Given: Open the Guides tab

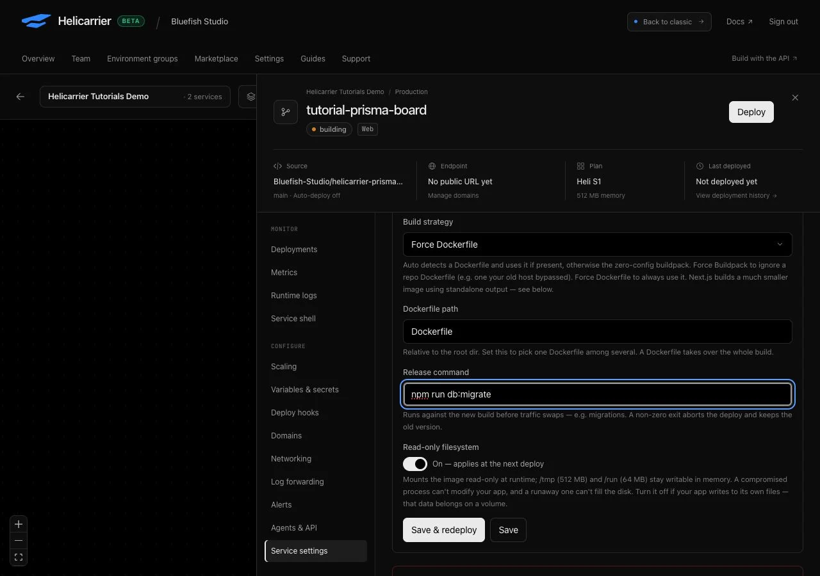Looking at the screenshot, I should click(x=313, y=58).
